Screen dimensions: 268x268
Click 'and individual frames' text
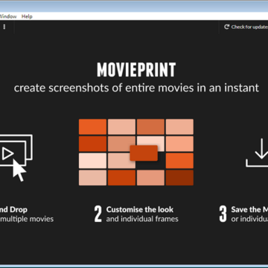point(142,219)
